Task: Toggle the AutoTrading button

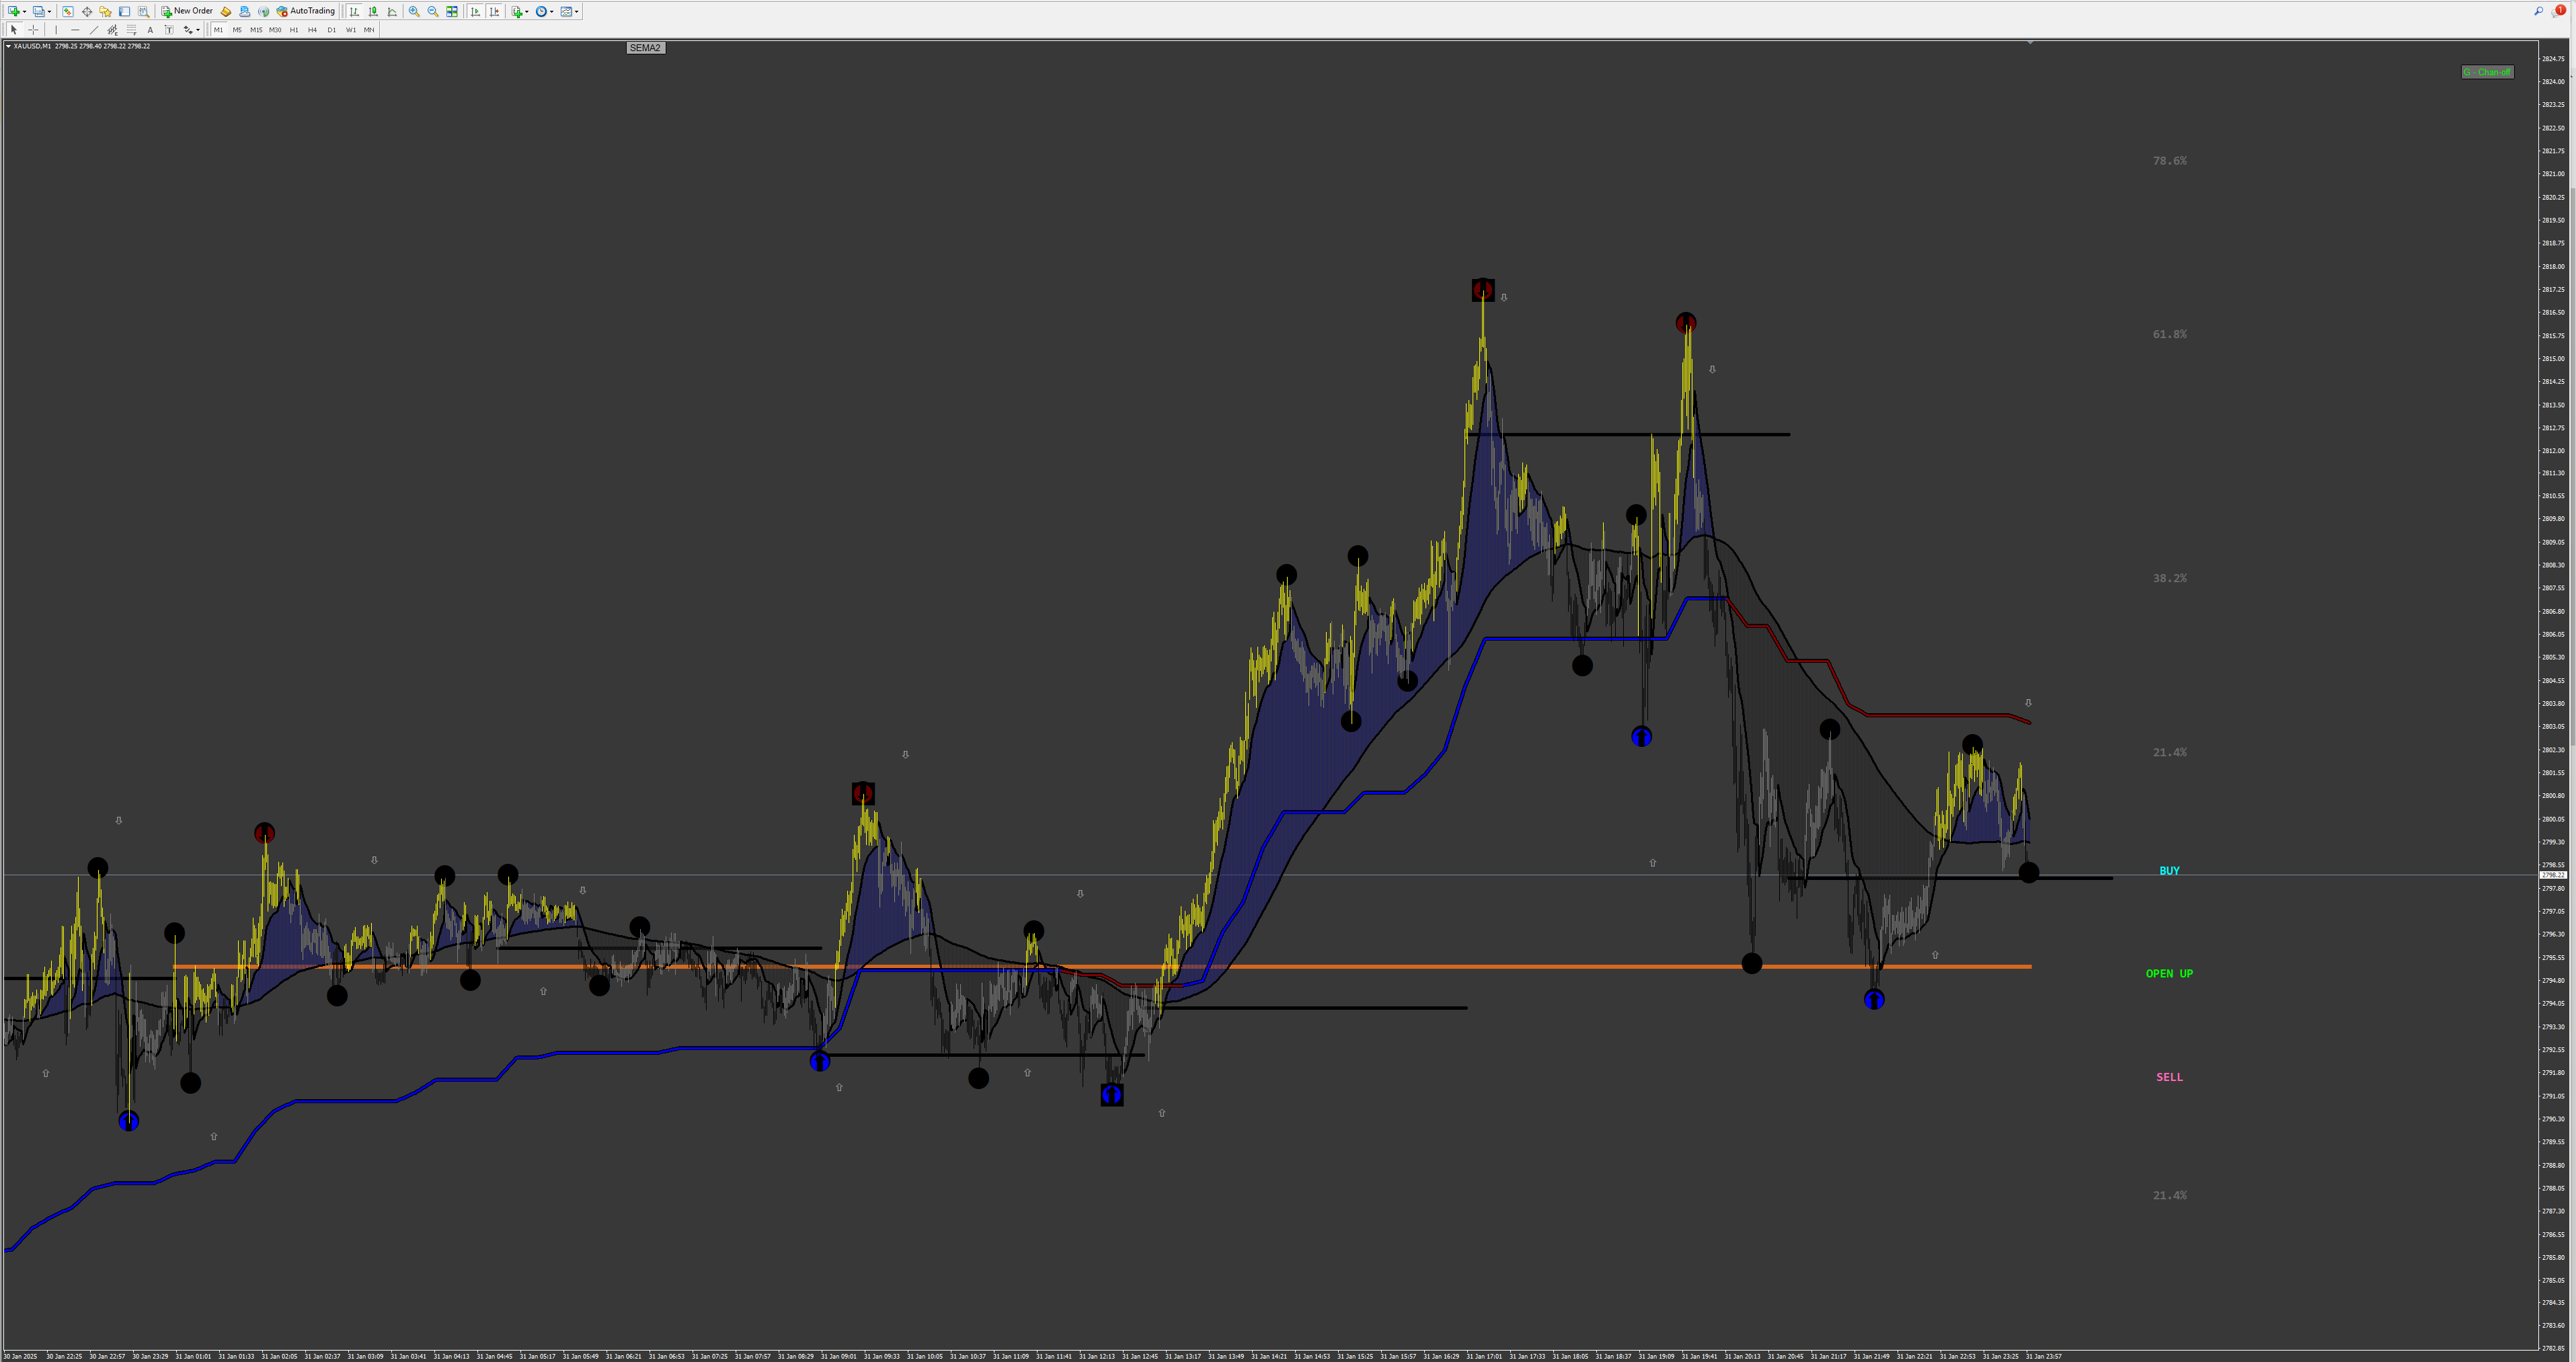Action: click(305, 11)
